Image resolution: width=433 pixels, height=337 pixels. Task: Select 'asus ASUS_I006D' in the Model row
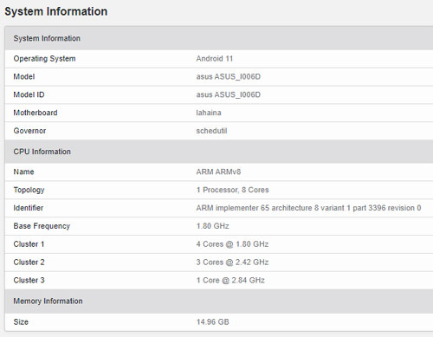[229, 77]
